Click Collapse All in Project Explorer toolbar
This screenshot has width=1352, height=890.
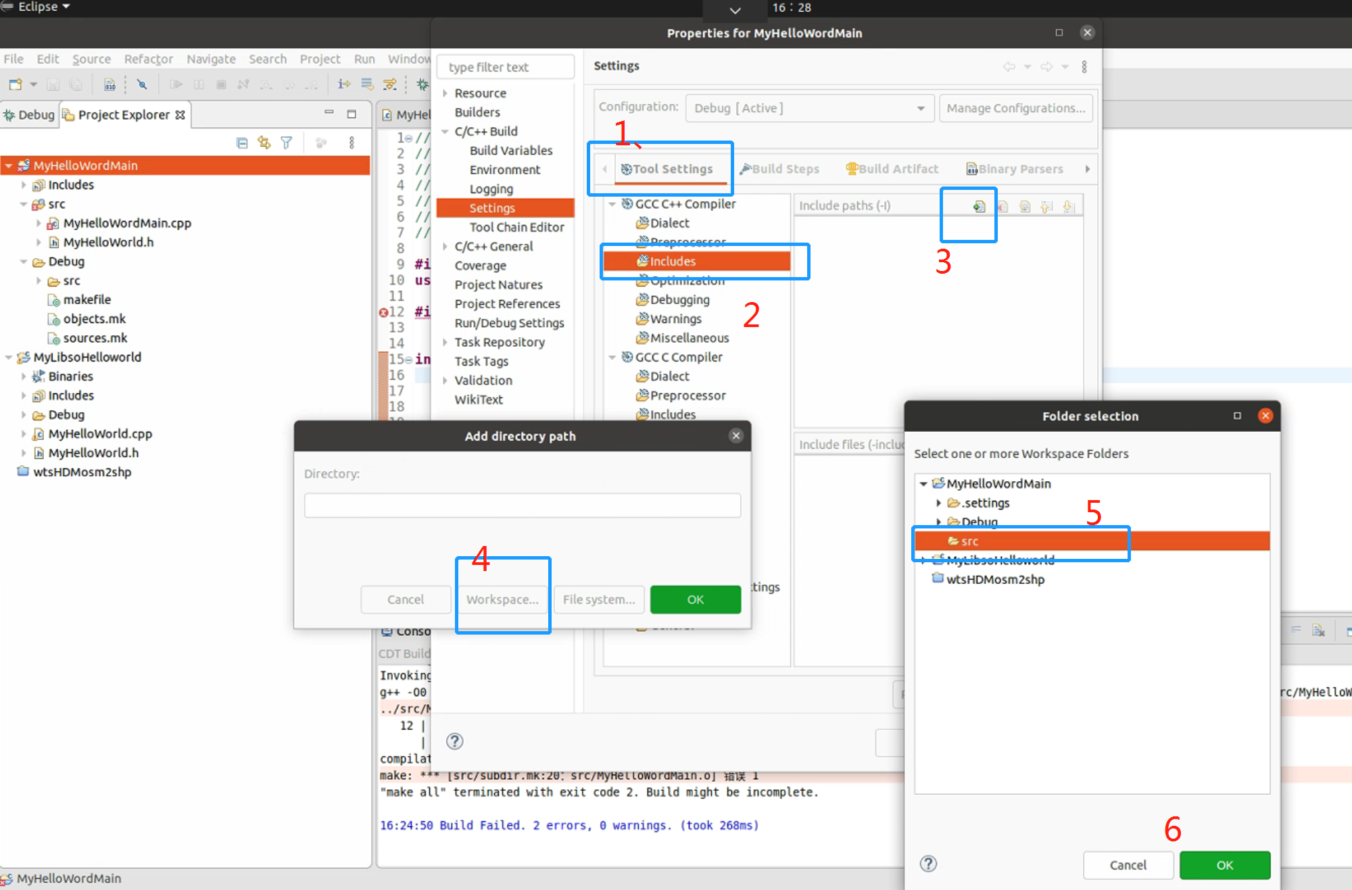click(243, 143)
